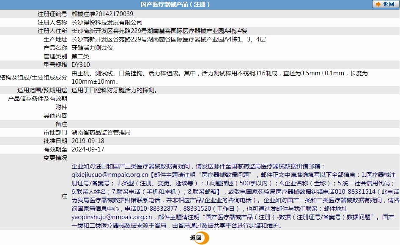Click the label 审批部门
Viewport: 400px width, 245px height.
[x=55, y=132]
